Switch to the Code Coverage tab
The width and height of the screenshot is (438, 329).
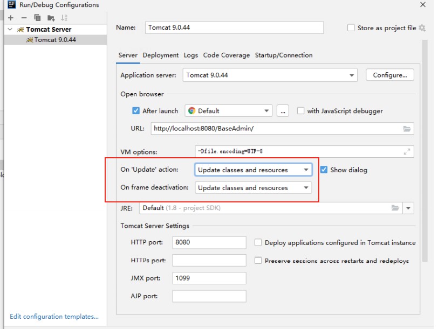click(x=227, y=55)
